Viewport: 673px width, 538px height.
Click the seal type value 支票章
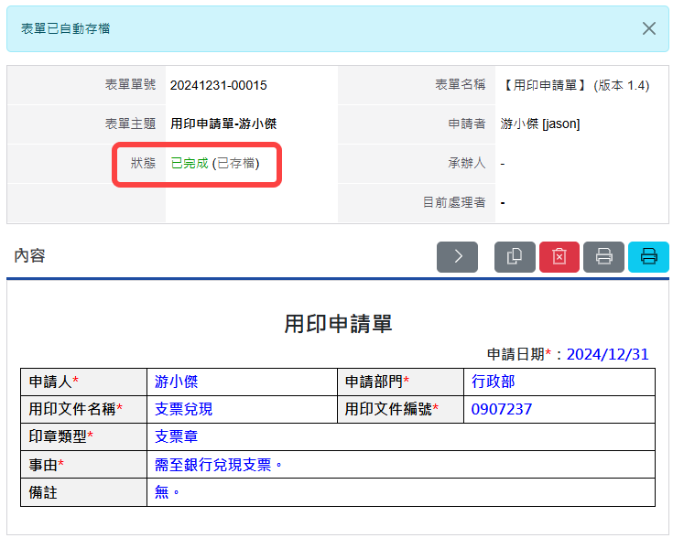click(x=177, y=436)
